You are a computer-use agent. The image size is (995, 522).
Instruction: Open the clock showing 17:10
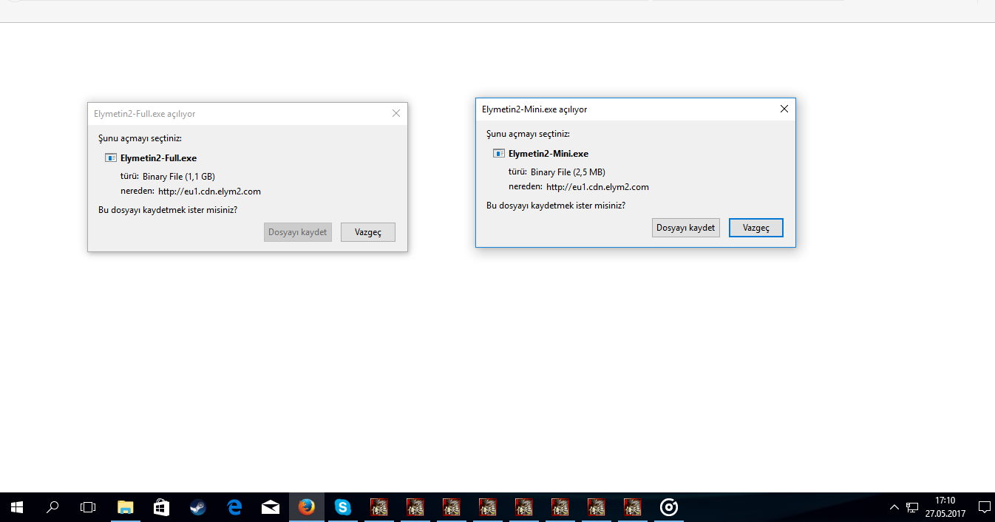(x=945, y=507)
